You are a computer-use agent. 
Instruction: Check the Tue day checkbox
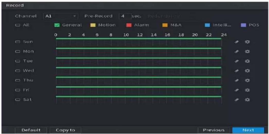[x=18, y=61]
